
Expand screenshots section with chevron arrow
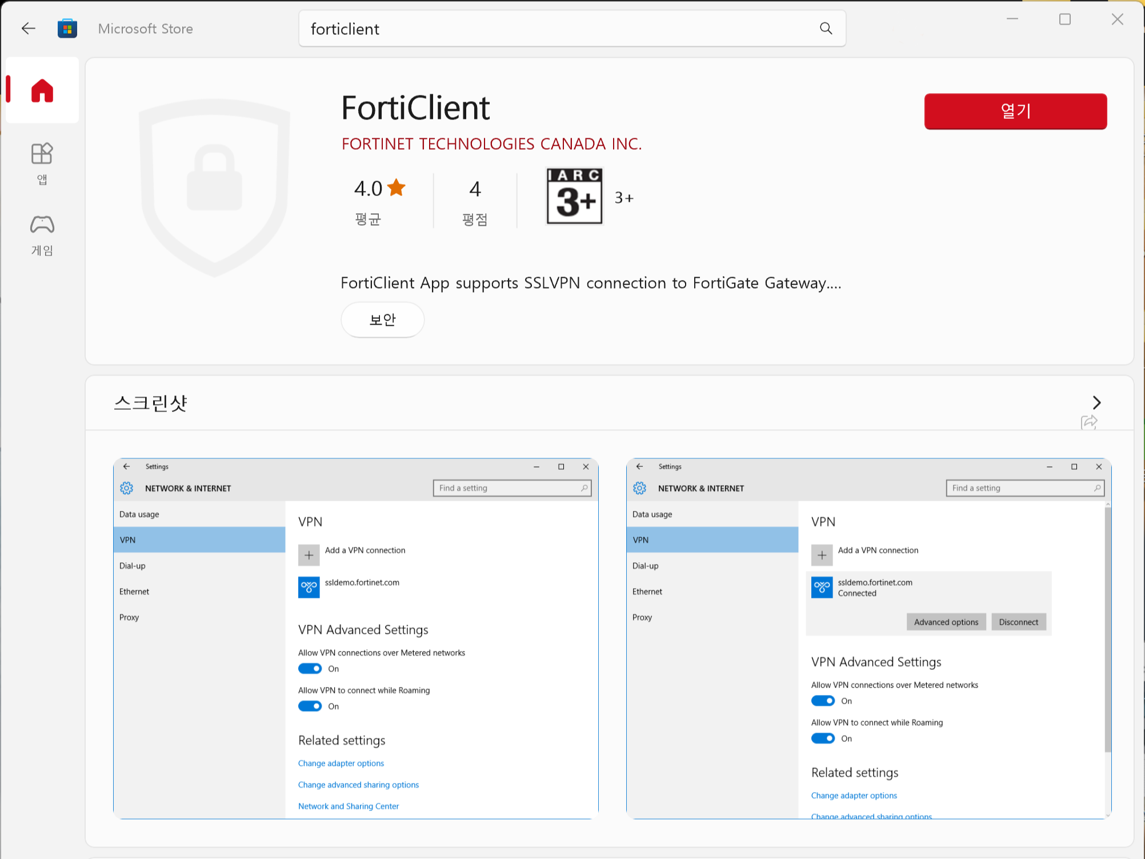(1096, 402)
